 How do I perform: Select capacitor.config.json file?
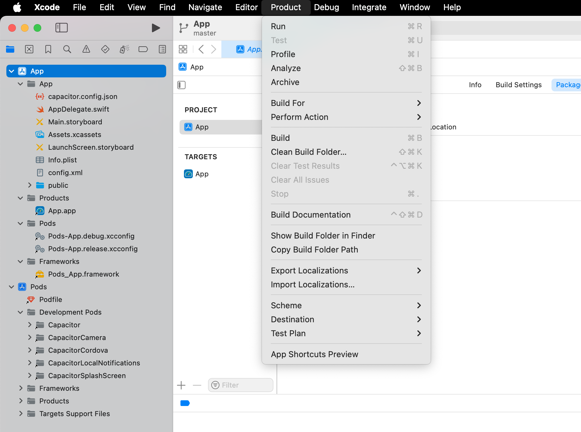tap(83, 96)
